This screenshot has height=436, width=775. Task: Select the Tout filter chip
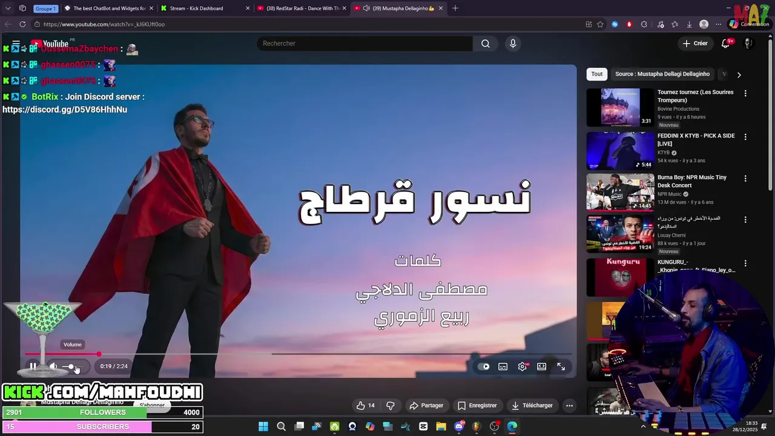pyautogui.click(x=597, y=74)
